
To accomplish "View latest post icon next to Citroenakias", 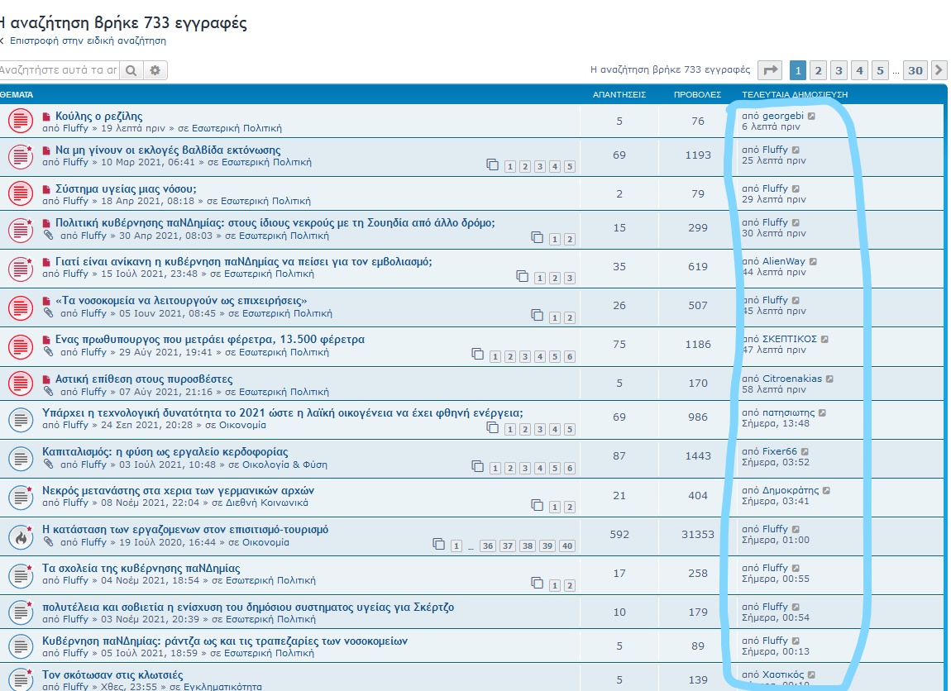I will 829,379.
